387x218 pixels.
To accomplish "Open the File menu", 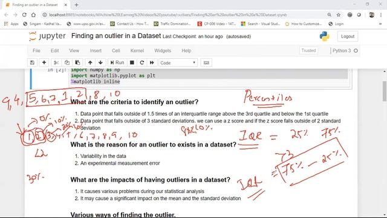I will click(x=36, y=51).
